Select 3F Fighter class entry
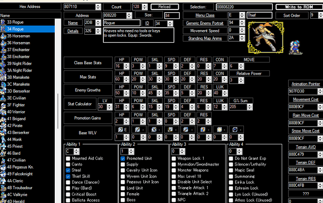Image resolution: width=323 pixels, height=203 pixels. tap(28, 105)
